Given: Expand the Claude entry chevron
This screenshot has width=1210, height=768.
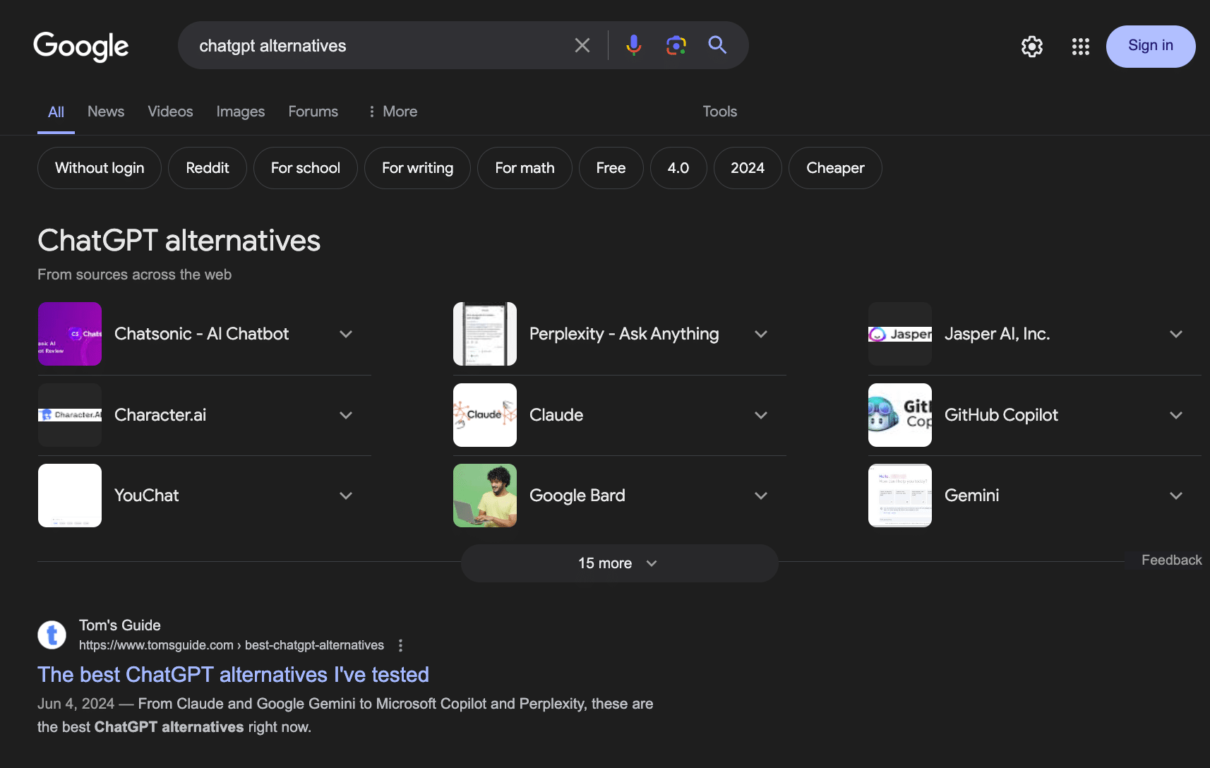Looking at the screenshot, I should (x=761, y=415).
